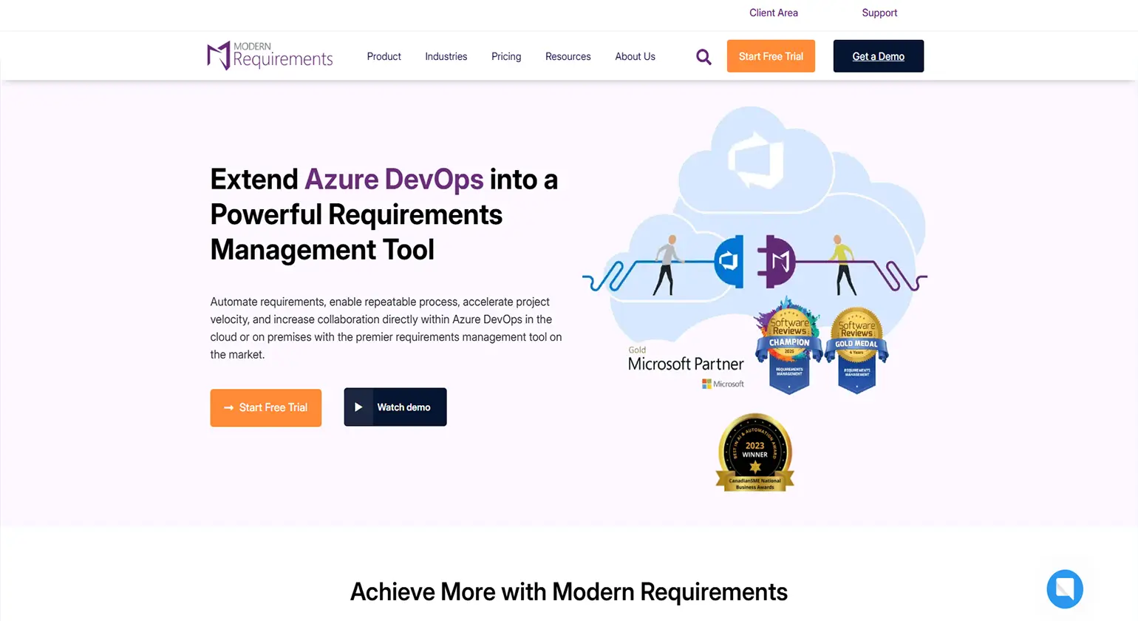Click the arrow icon inside Start Free Trial

[x=227, y=407]
